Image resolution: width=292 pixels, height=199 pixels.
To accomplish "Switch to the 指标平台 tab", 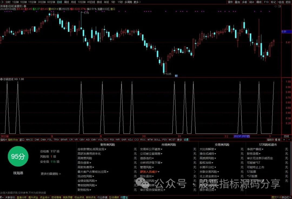I will pyautogui.click(x=13, y=139).
